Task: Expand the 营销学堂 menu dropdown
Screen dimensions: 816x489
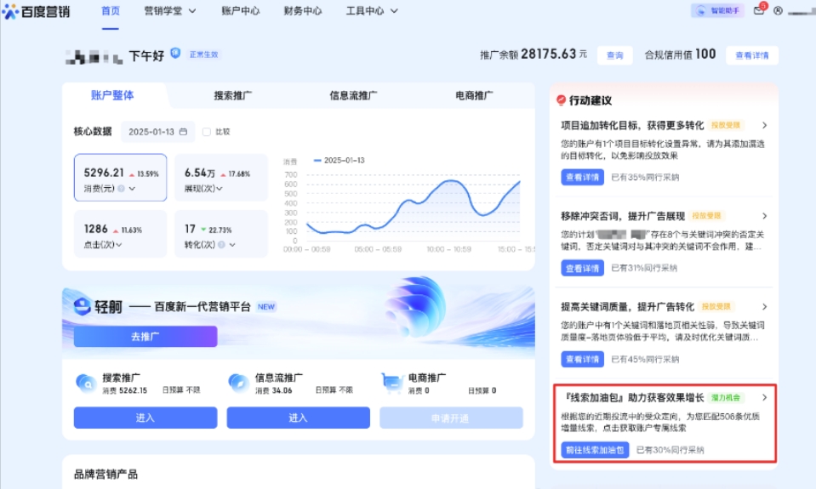Action: [192, 11]
